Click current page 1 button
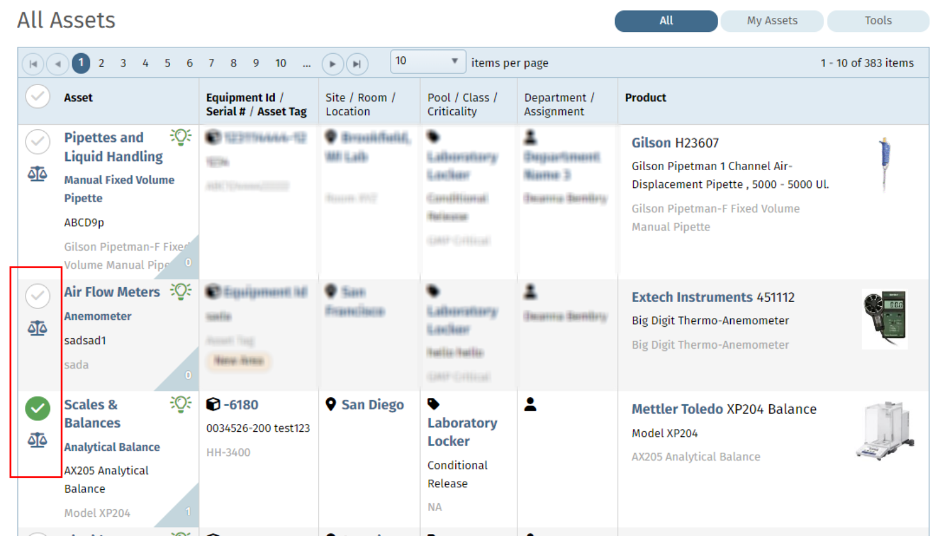This screenshot has height=536, width=940. pyautogui.click(x=81, y=63)
